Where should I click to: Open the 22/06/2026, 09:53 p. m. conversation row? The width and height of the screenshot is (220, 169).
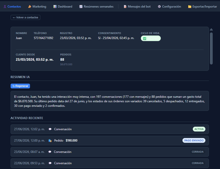click(110, 163)
